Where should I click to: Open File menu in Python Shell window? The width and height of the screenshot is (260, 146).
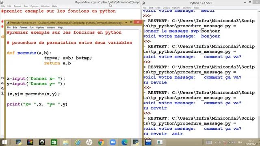click(145, 8)
